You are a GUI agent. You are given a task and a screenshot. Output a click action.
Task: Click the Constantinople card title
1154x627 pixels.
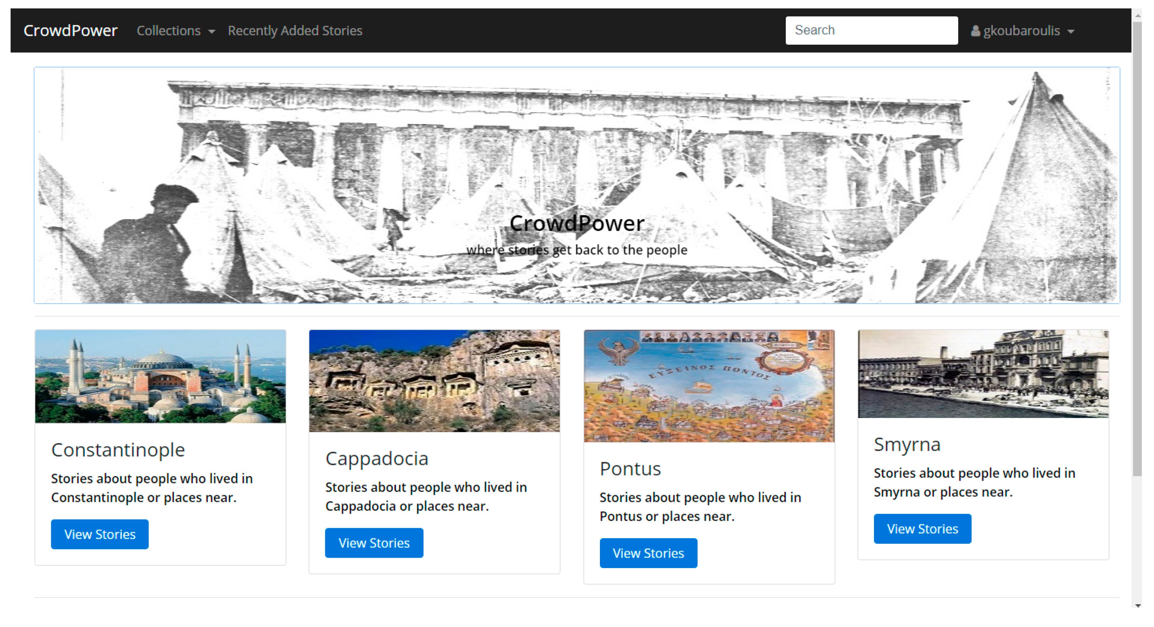[x=118, y=449]
